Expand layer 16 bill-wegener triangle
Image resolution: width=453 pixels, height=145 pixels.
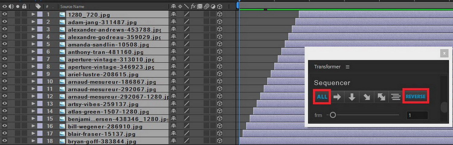pyautogui.click(x=33, y=126)
